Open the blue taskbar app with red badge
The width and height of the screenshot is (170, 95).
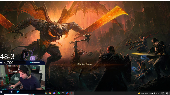[67, 93]
